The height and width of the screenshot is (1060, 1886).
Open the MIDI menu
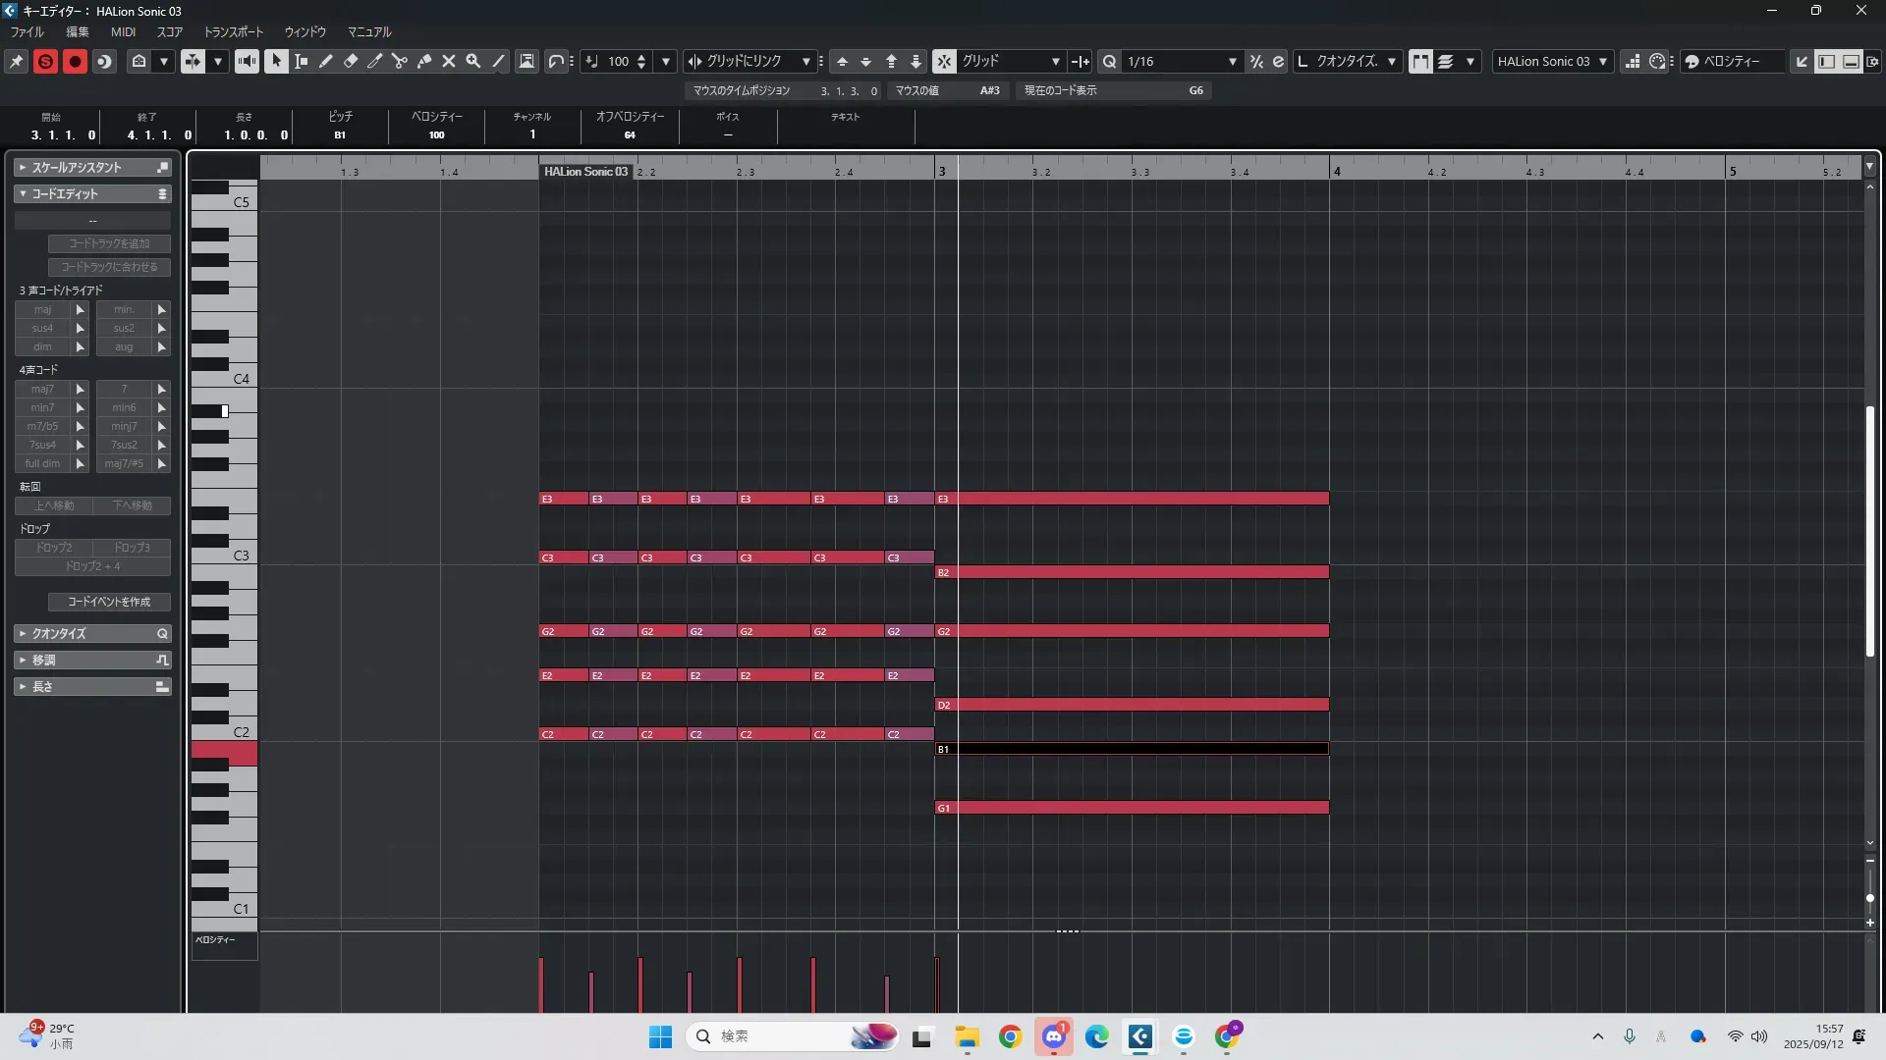pyautogui.click(x=123, y=31)
